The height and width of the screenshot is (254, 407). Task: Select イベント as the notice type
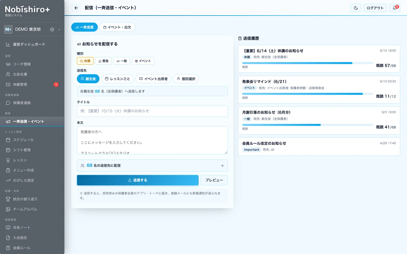(143, 61)
